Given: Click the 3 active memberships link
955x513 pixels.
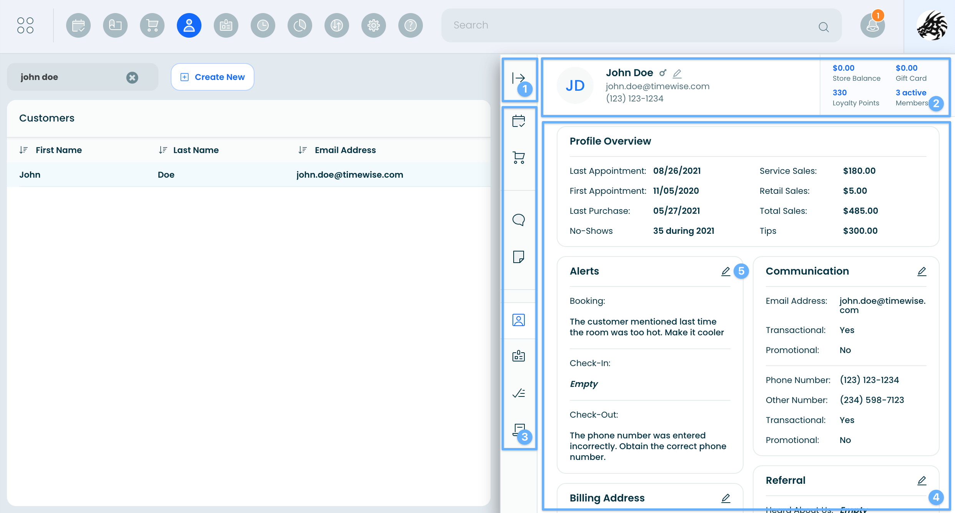Looking at the screenshot, I should point(911,93).
